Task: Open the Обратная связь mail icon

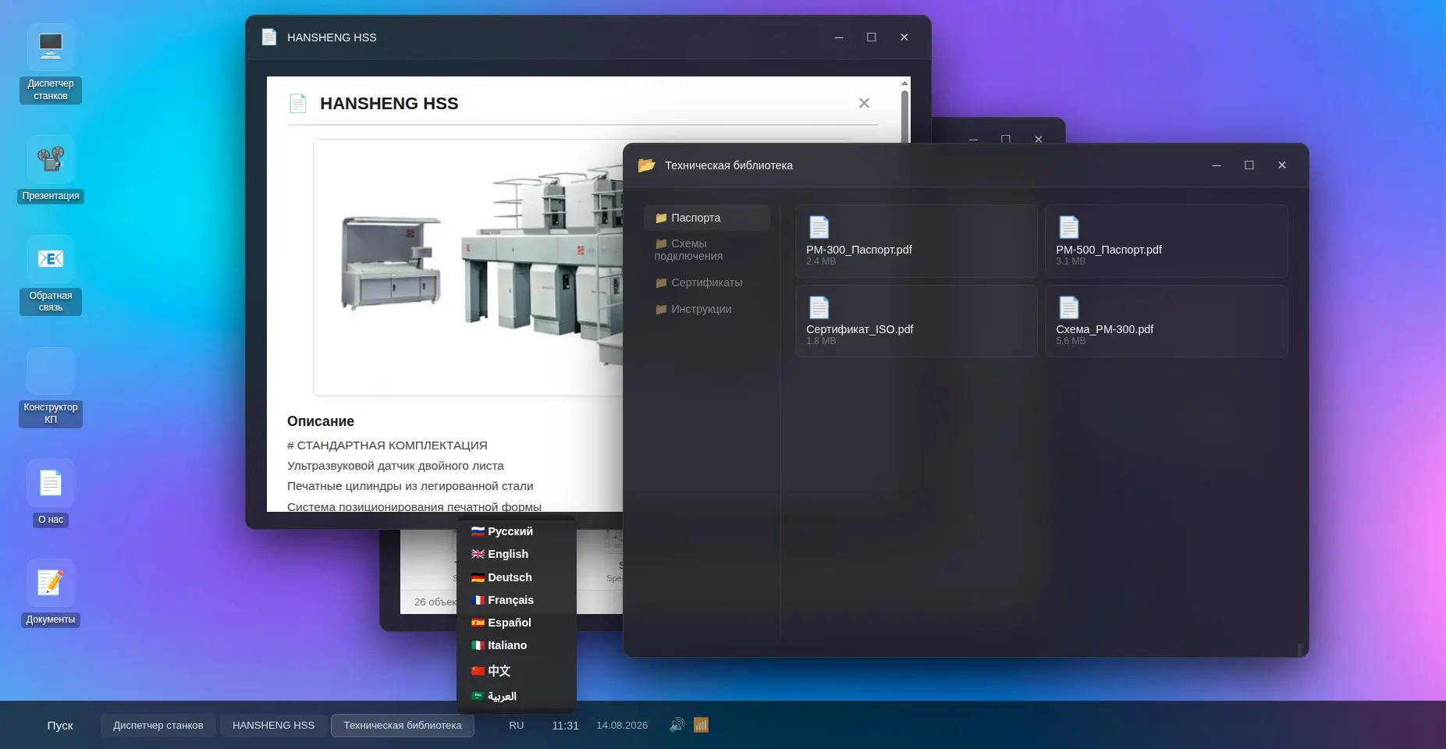Action: [x=51, y=275]
